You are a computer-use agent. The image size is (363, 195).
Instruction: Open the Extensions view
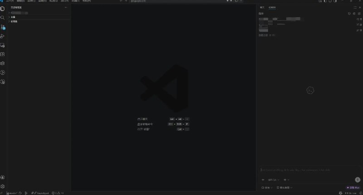coord(3,54)
